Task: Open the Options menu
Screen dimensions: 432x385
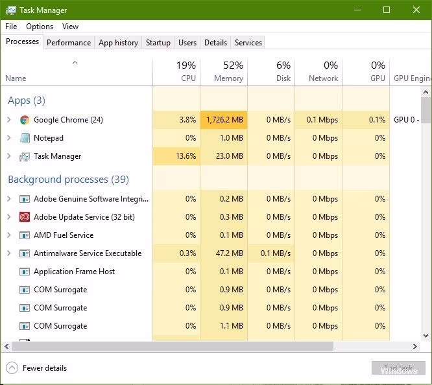Action: [40, 27]
